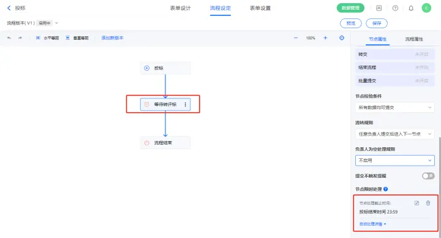Apply 垂直等距 vertical spacing

click(x=77, y=38)
